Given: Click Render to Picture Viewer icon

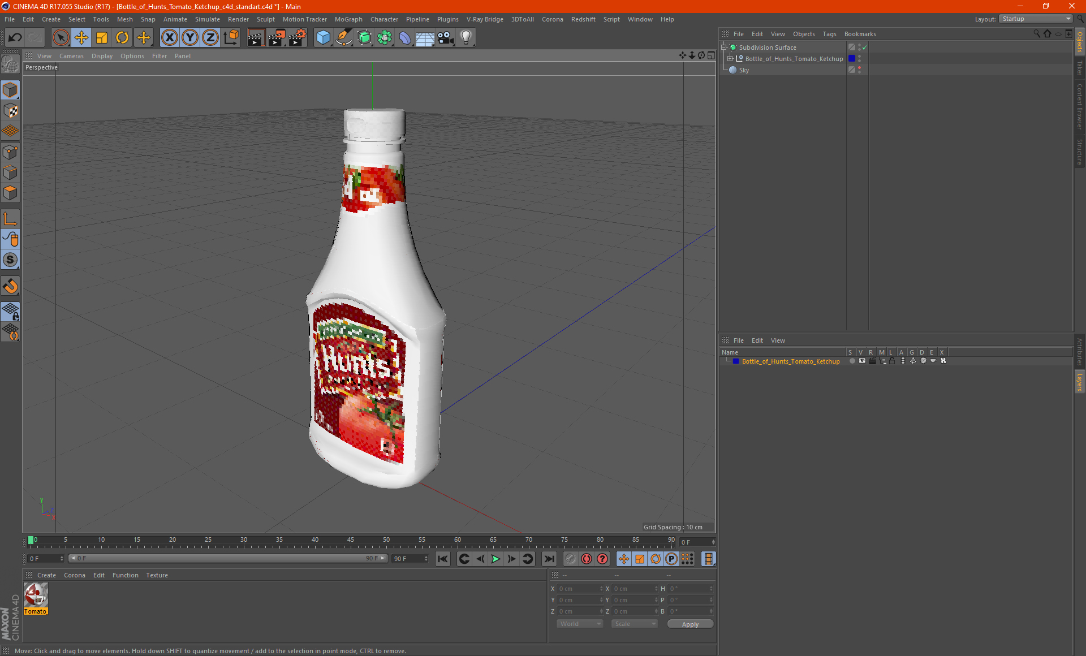Looking at the screenshot, I should click(277, 38).
